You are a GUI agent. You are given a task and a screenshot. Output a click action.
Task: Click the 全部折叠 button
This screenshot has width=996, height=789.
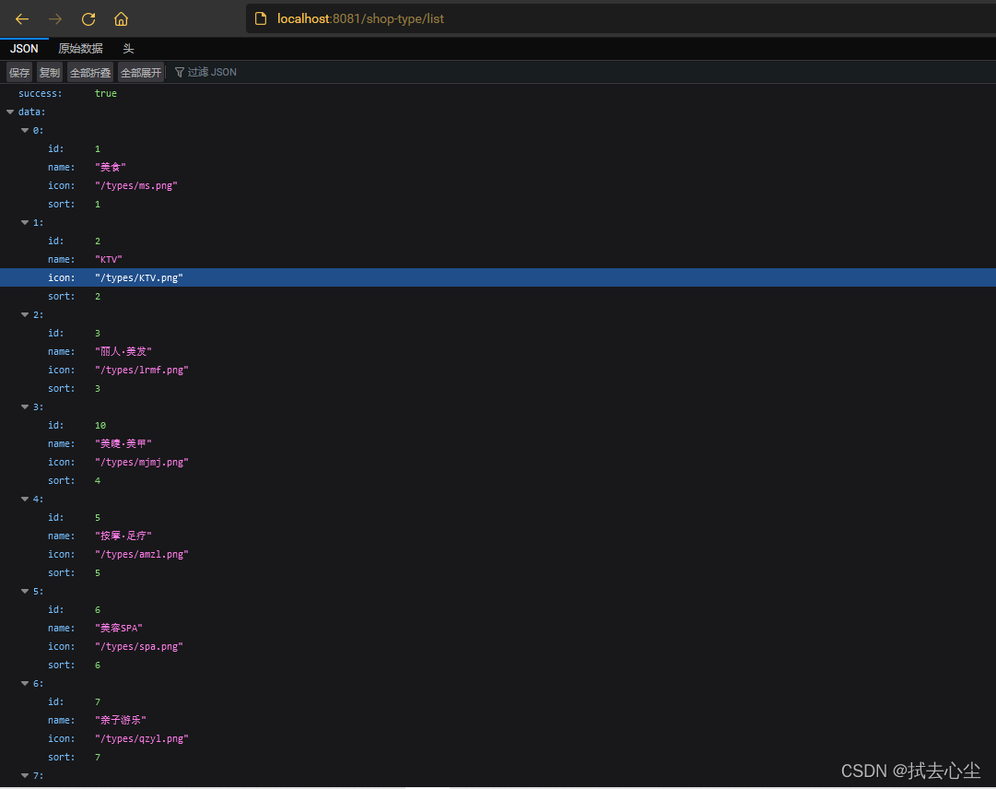[x=90, y=73]
